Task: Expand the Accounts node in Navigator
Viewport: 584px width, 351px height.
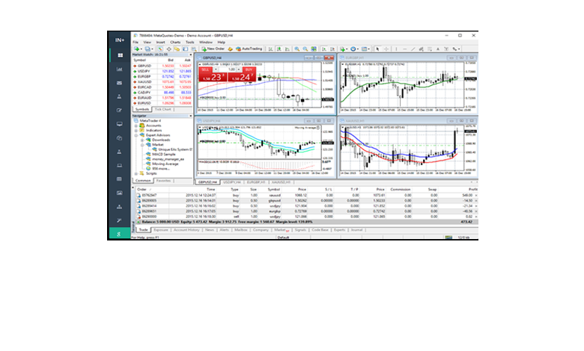Action: (x=136, y=125)
